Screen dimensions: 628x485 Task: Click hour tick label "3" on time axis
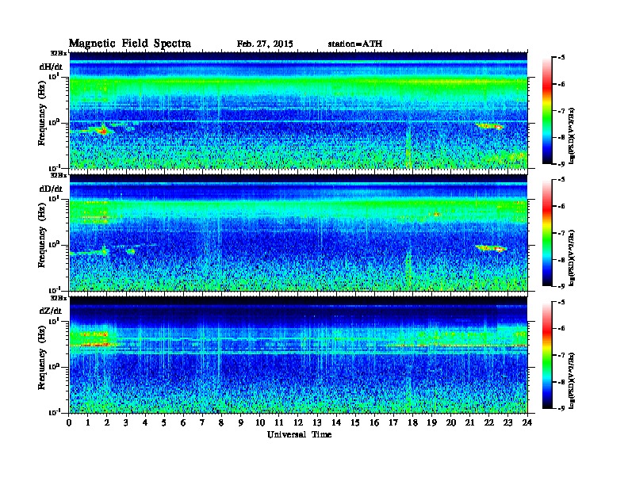click(x=127, y=422)
